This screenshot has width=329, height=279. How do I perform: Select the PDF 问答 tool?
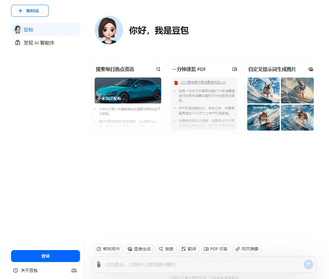click(216, 249)
